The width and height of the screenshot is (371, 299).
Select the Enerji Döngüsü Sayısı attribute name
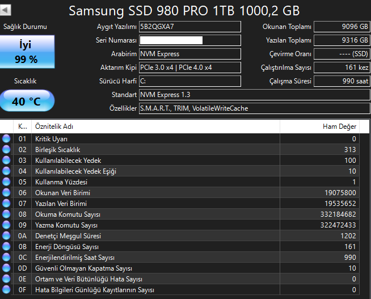(x=67, y=247)
